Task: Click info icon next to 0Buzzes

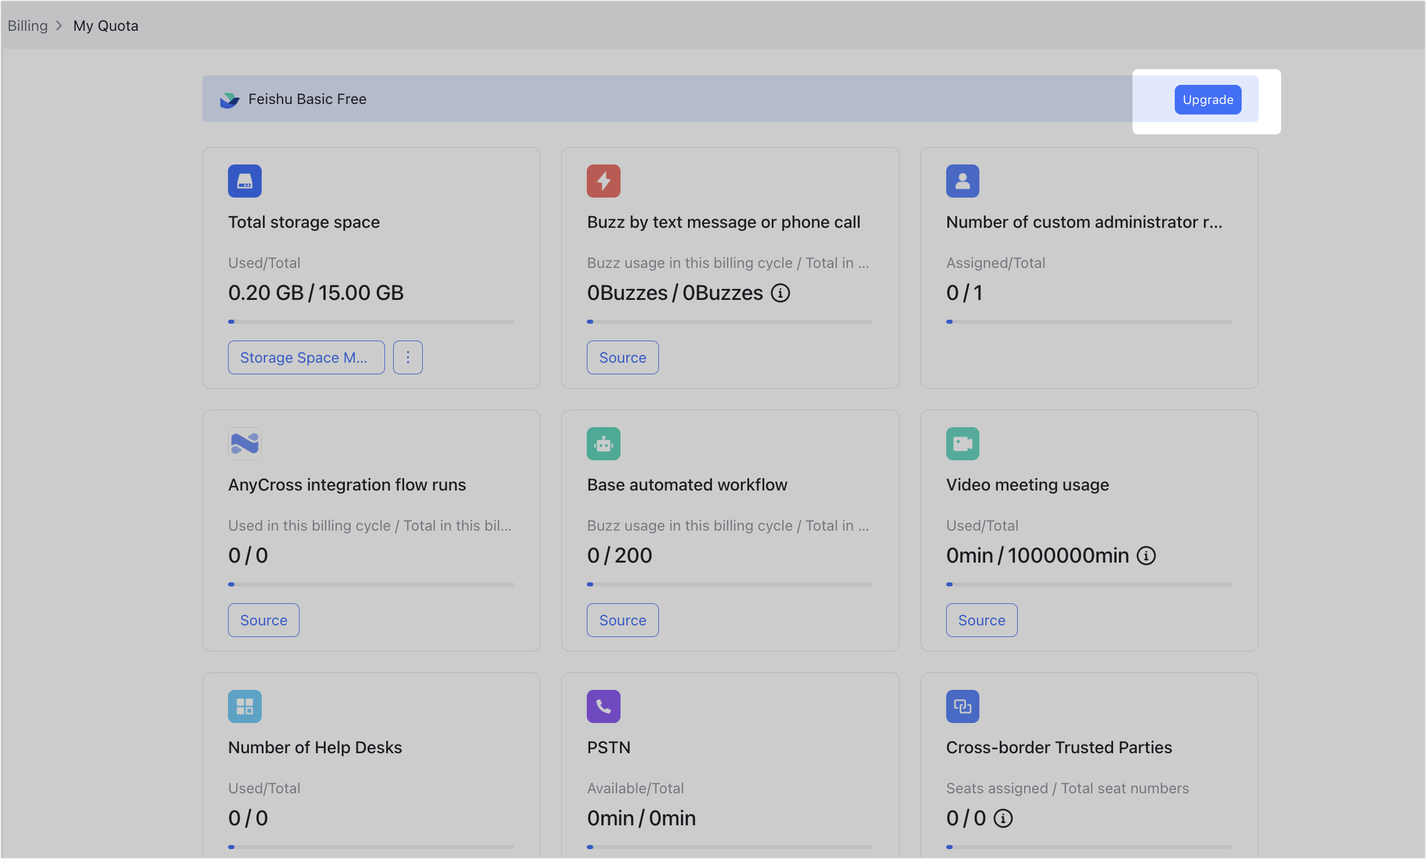Action: pos(780,294)
